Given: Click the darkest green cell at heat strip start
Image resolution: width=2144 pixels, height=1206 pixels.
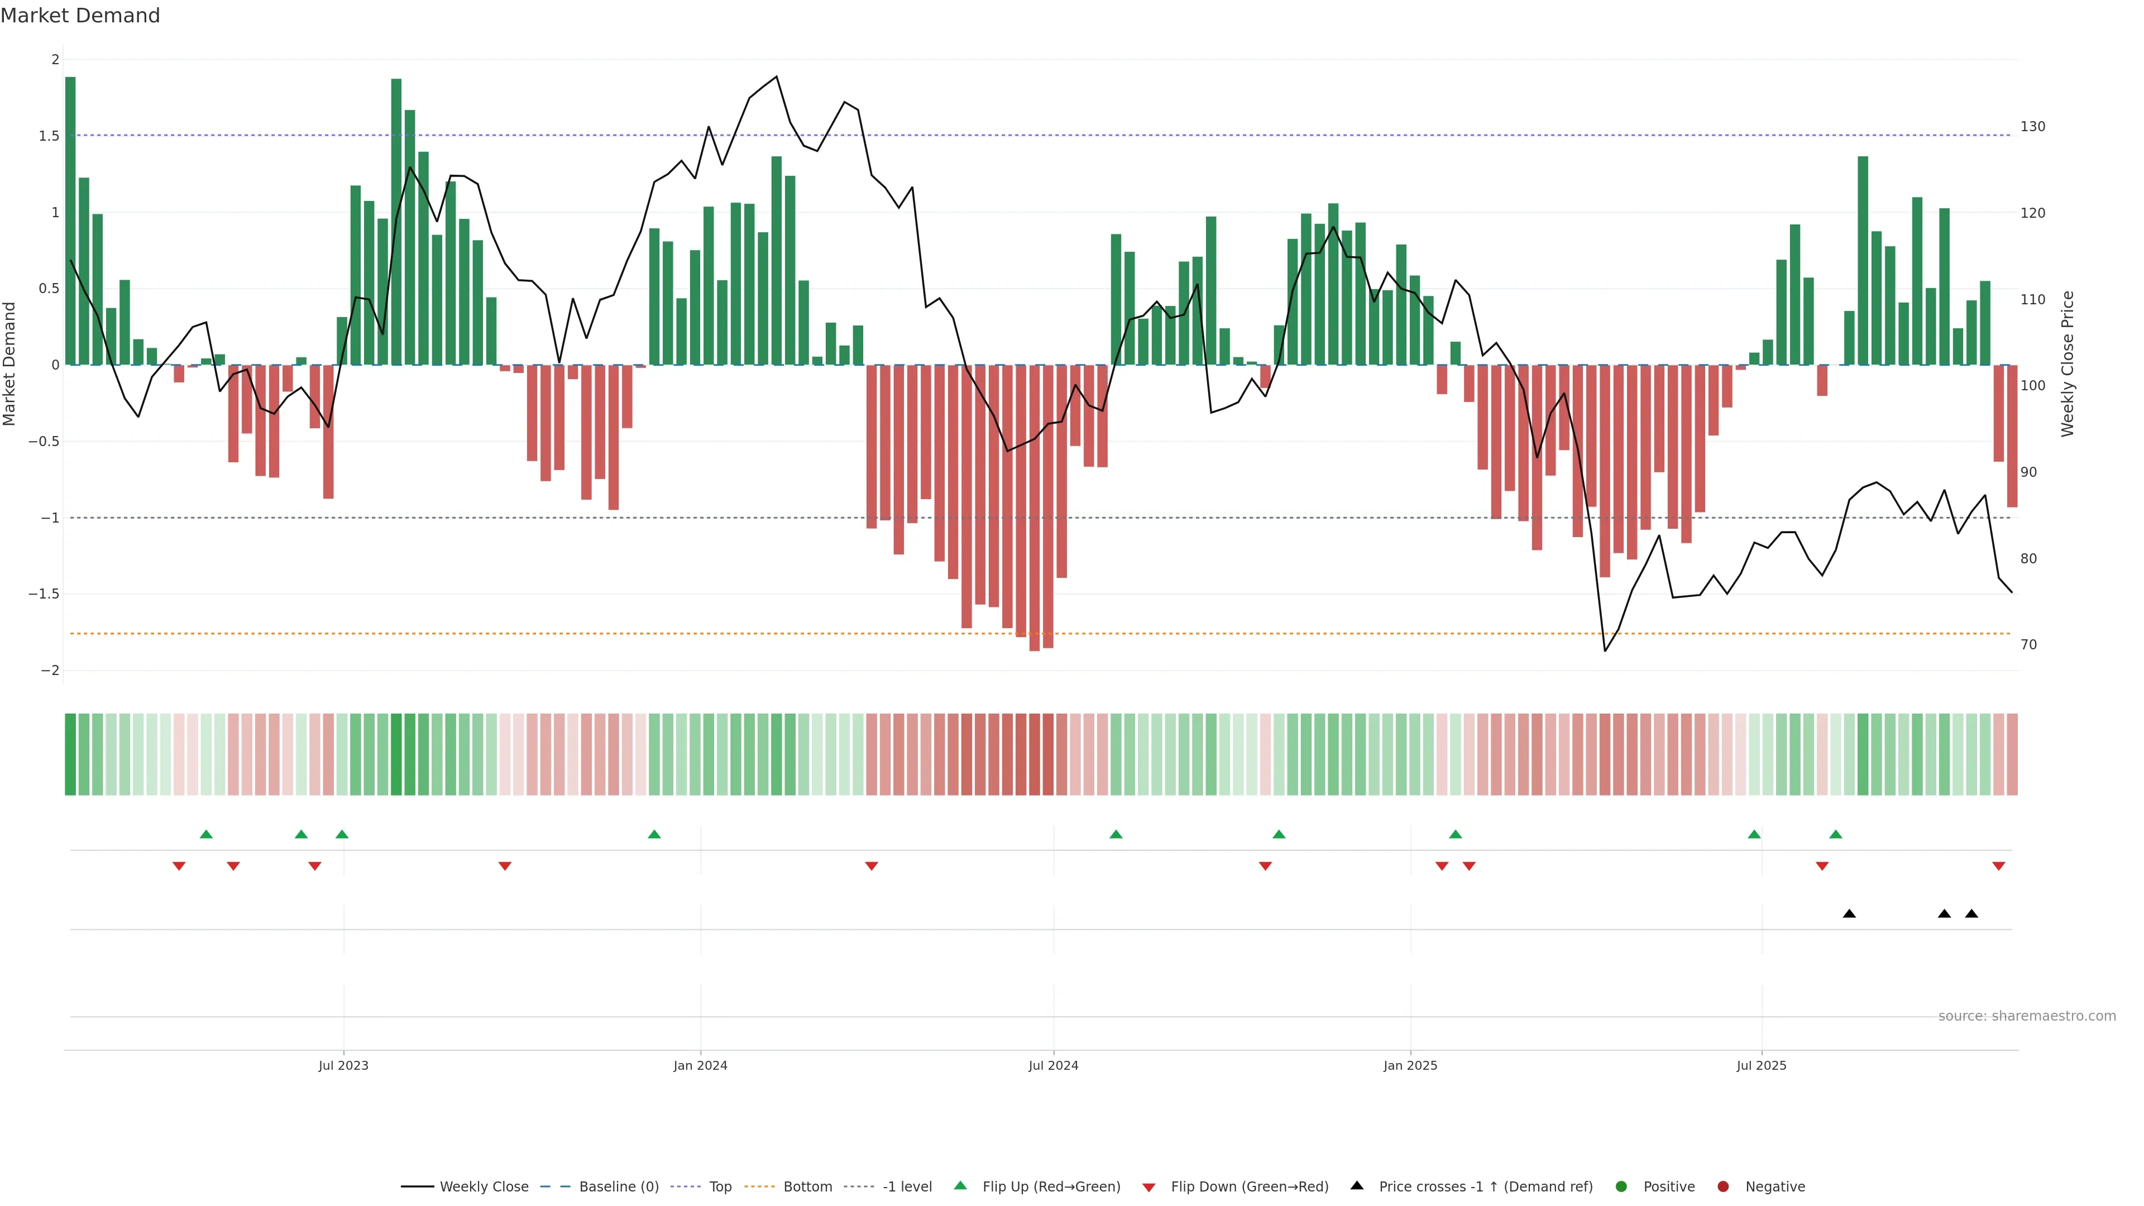Looking at the screenshot, I should pos(71,754).
